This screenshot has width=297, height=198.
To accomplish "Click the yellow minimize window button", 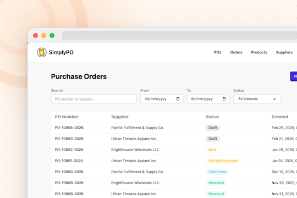I will tap(44, 35).
